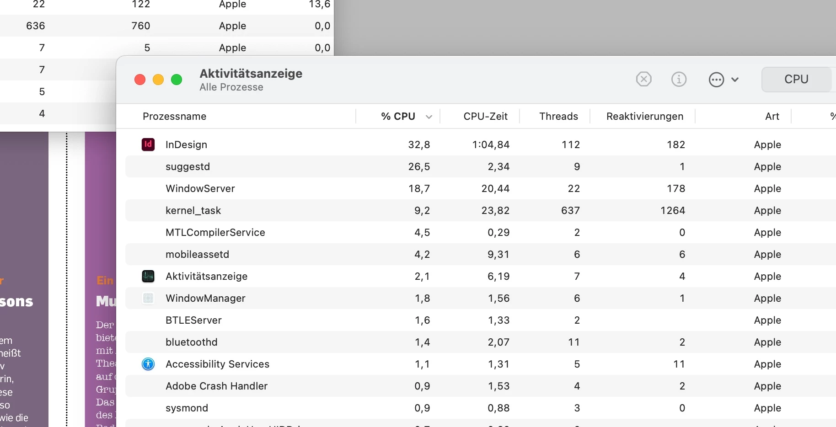This screenshot has height=427, width=836.
Task: Click the yellow minimize window button
Action: click(x=158, y=80)
